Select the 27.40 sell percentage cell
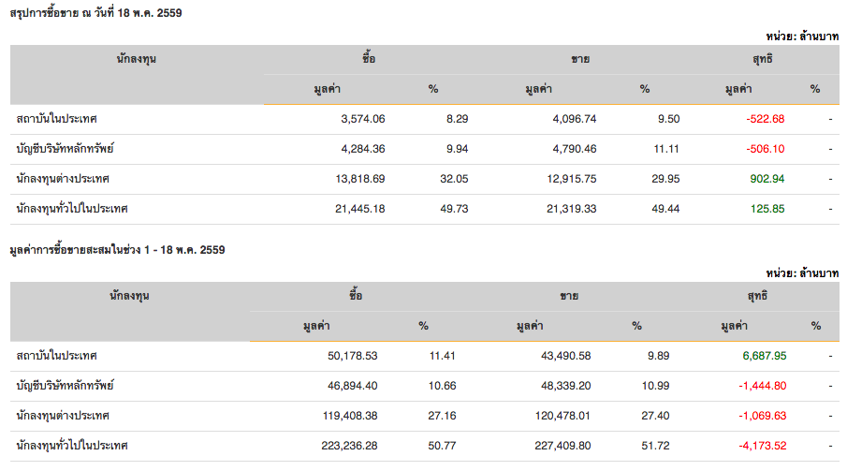 (x=643, y=416)
